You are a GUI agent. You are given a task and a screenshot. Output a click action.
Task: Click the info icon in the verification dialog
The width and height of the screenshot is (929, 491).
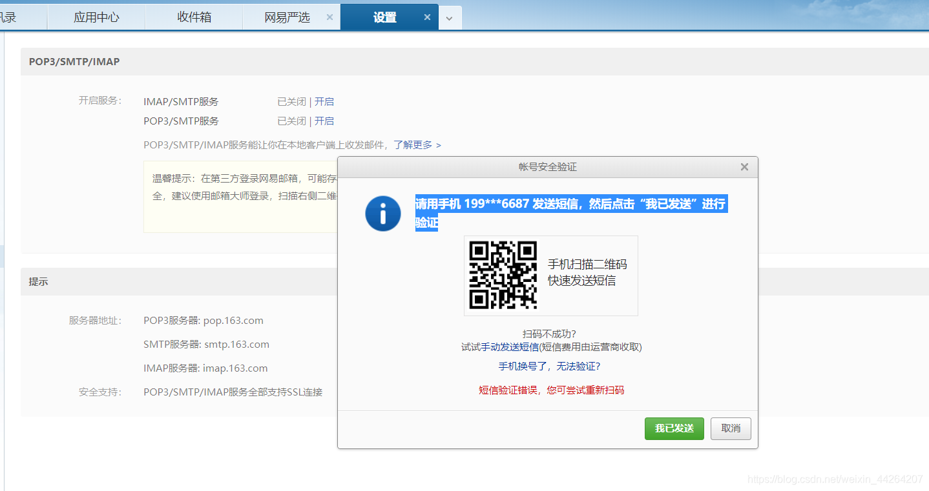pos(382,213)
